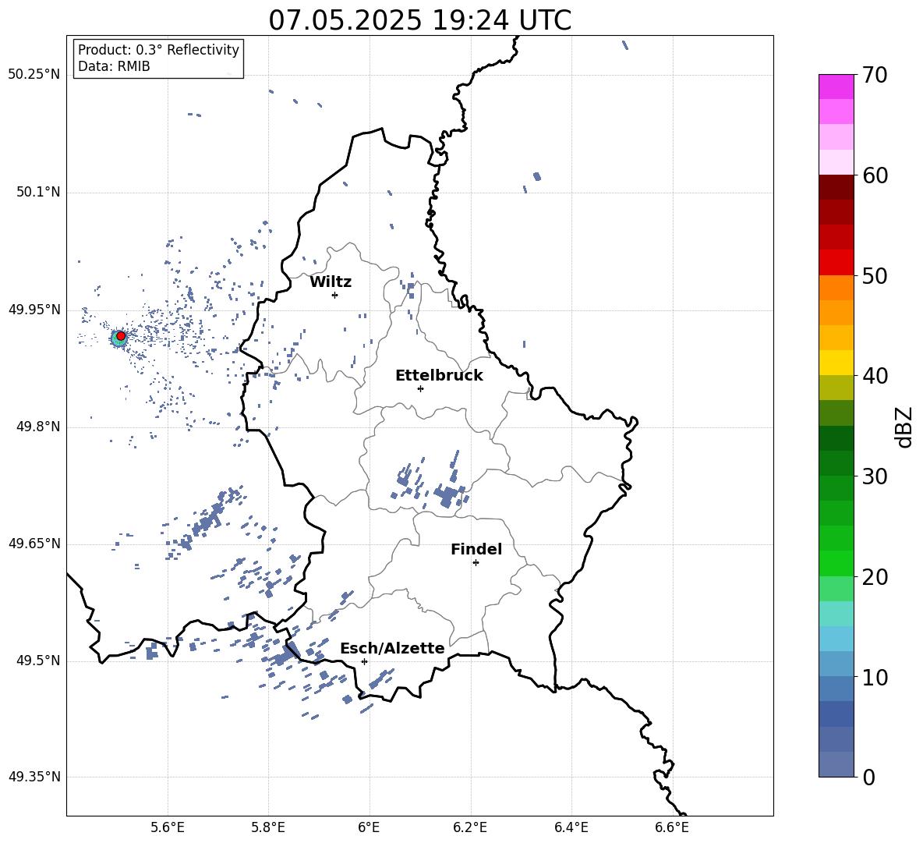Click the Ettelbruck station cross marker
The height and width of the screenshot is (843, 923).
[420, 388]
